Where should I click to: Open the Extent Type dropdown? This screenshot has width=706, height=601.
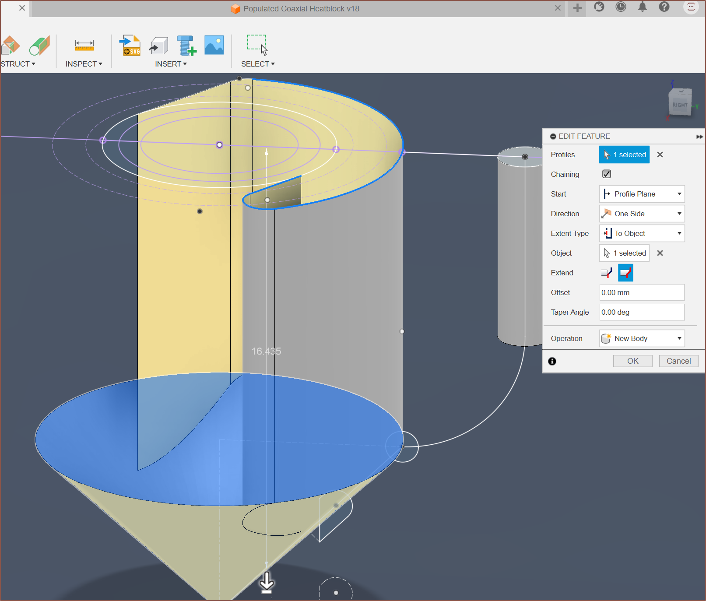click(642, 233)
